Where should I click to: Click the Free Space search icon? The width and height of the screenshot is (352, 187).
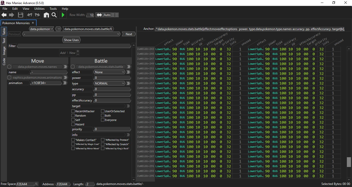click(37, 184)
